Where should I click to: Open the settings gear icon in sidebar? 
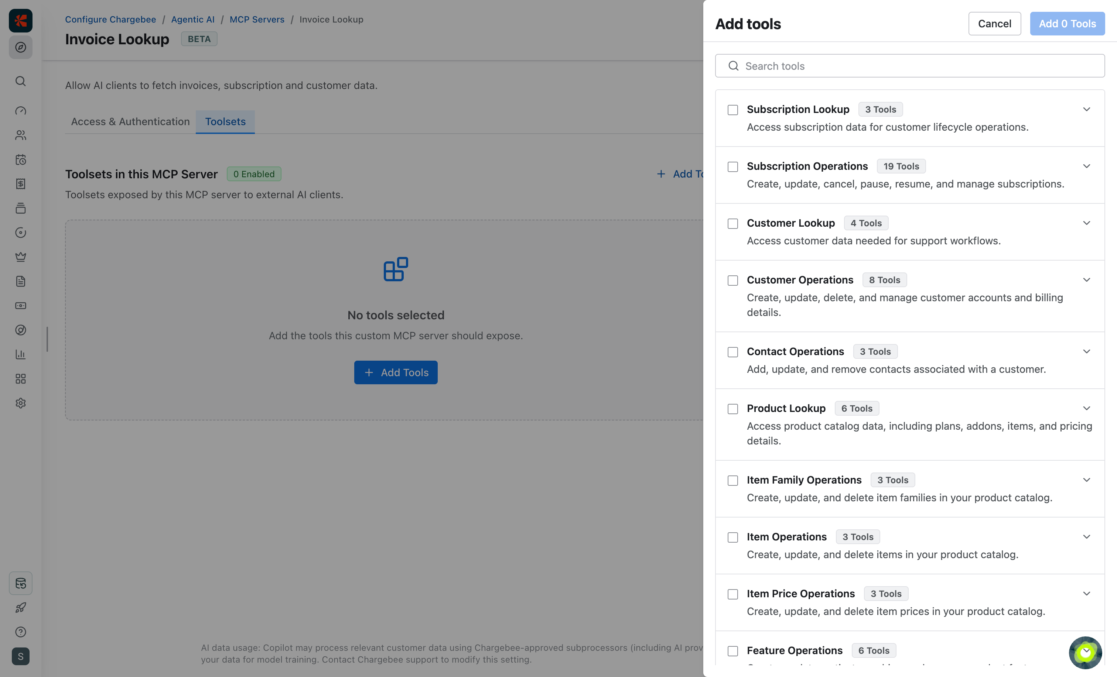pyautogui.click(x=20, y=403)
